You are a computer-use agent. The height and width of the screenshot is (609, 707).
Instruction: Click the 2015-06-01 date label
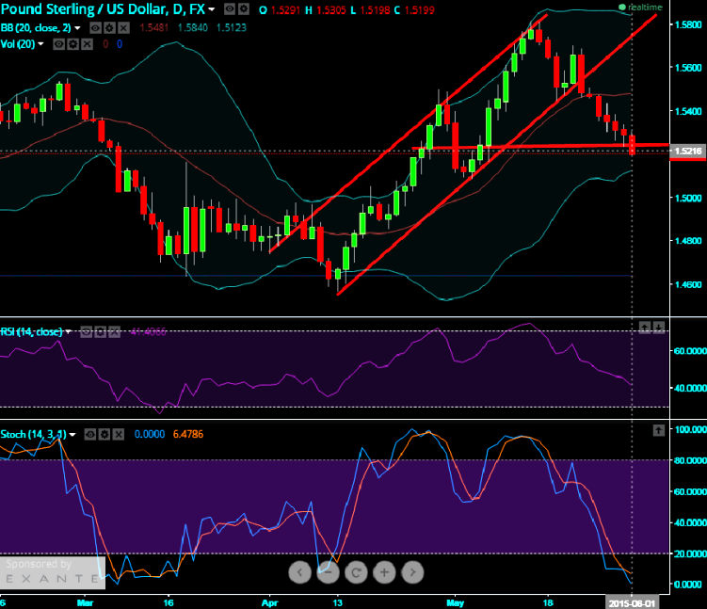[632, 603]
